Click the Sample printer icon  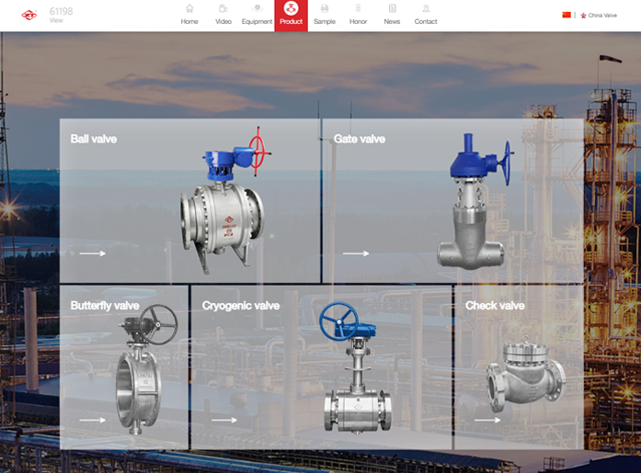(x=325, y=8)
